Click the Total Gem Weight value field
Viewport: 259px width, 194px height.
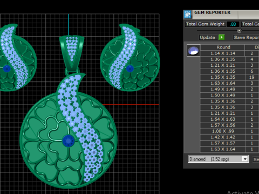coord(233,24)
